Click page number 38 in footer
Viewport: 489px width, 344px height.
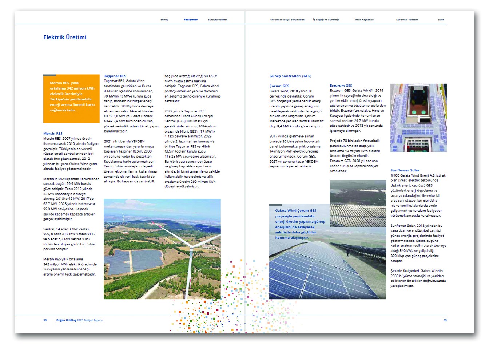[45, 320]
